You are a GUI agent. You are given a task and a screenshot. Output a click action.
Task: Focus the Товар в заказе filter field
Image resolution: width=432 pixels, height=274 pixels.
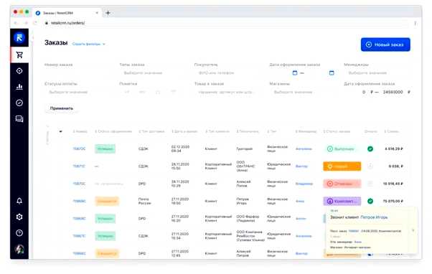coord(228,92)
